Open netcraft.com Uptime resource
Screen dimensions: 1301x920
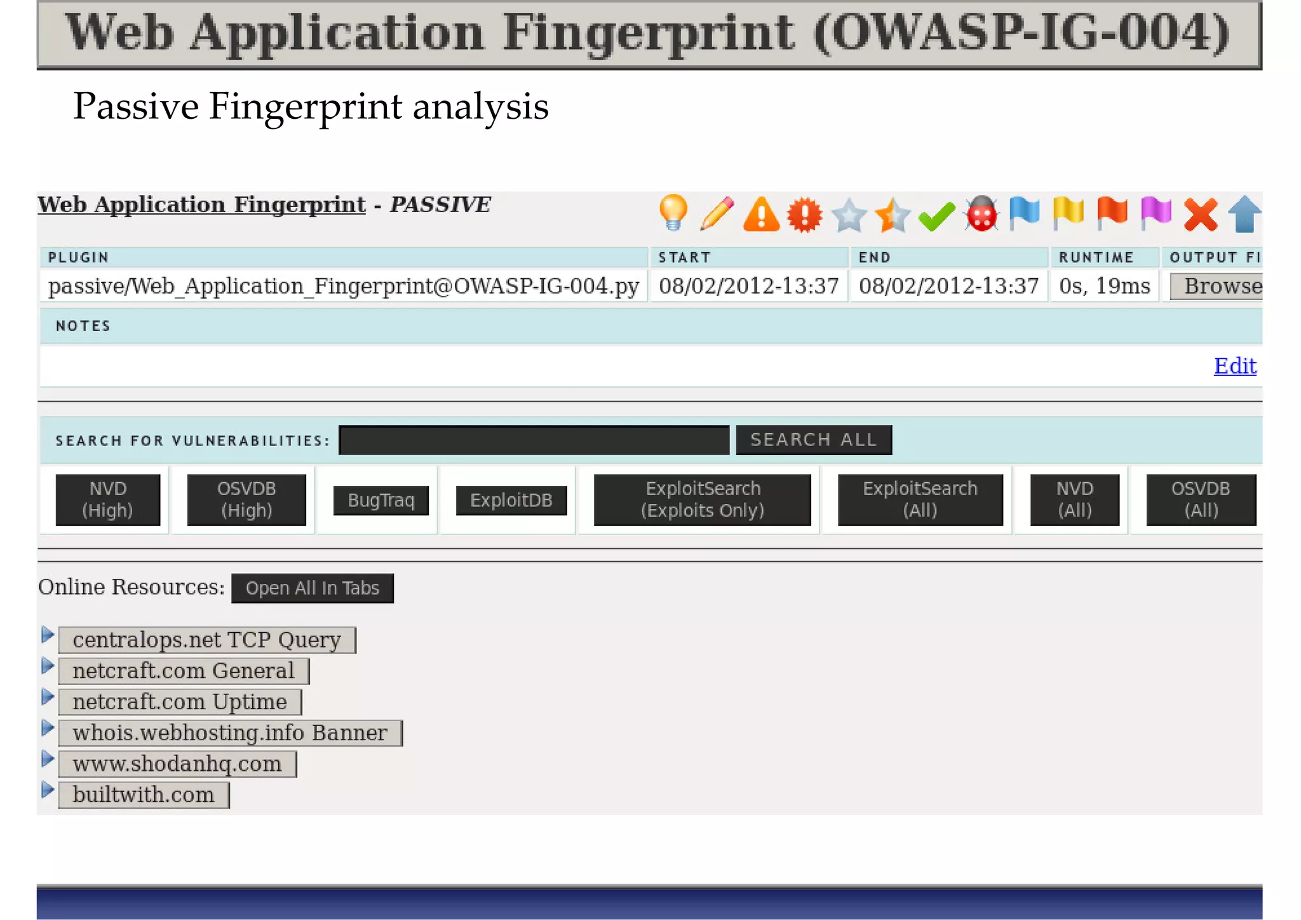(x=180, y=702)
